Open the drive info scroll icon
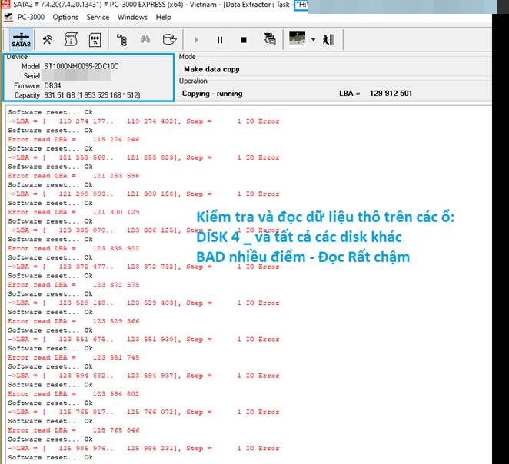 (x=71, y=39)
